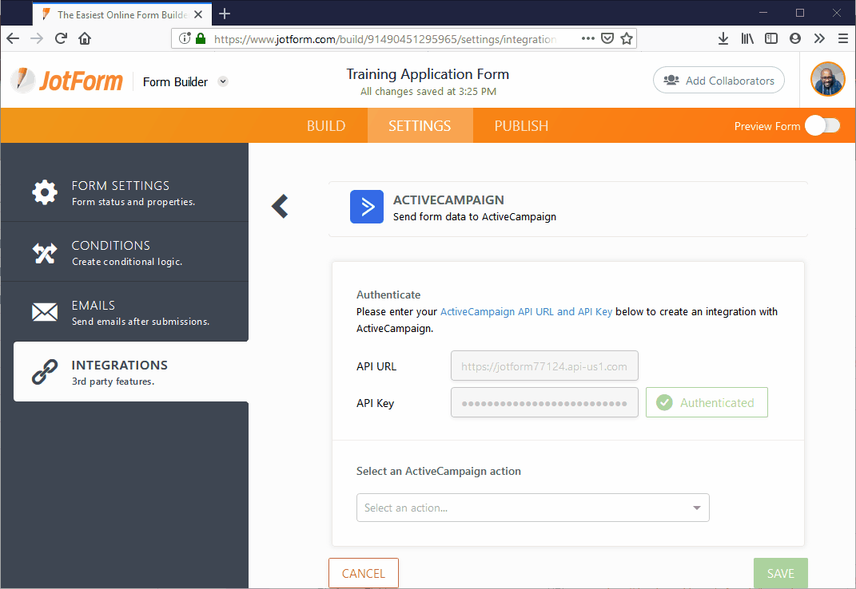
Task: Click the CANCEL button
Action: 364,573
